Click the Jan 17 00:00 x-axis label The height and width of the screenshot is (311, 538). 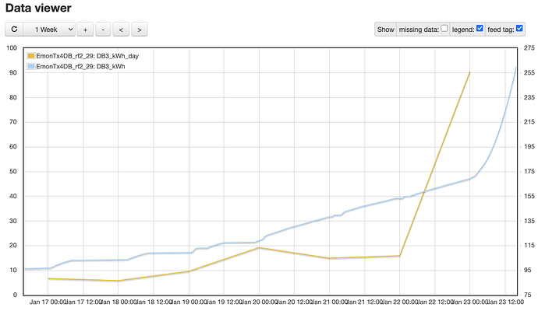(48, 302)
